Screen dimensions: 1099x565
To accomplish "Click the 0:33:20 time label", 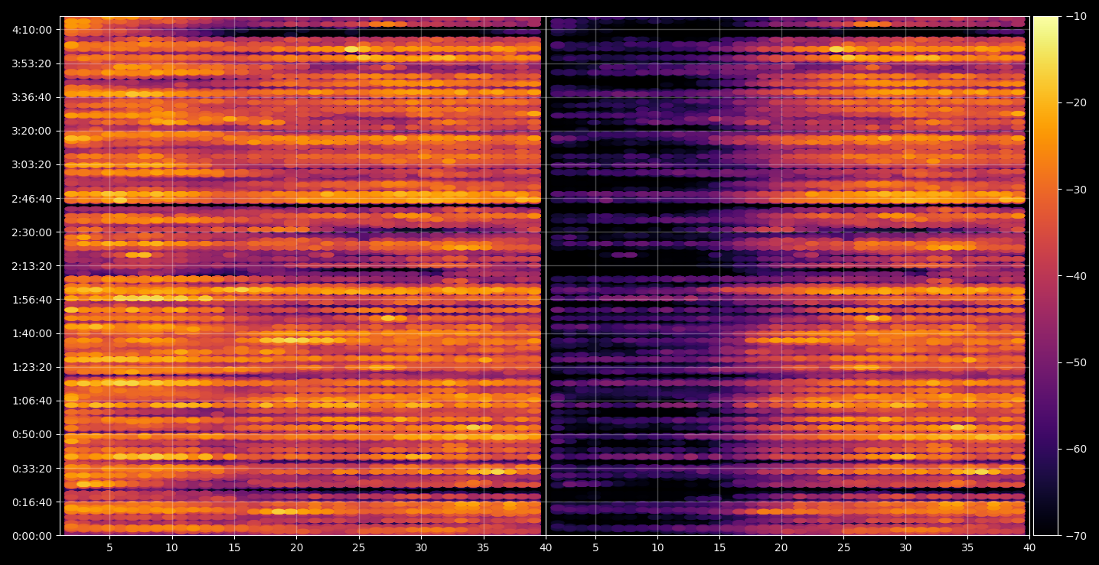I will click(32, 467).
